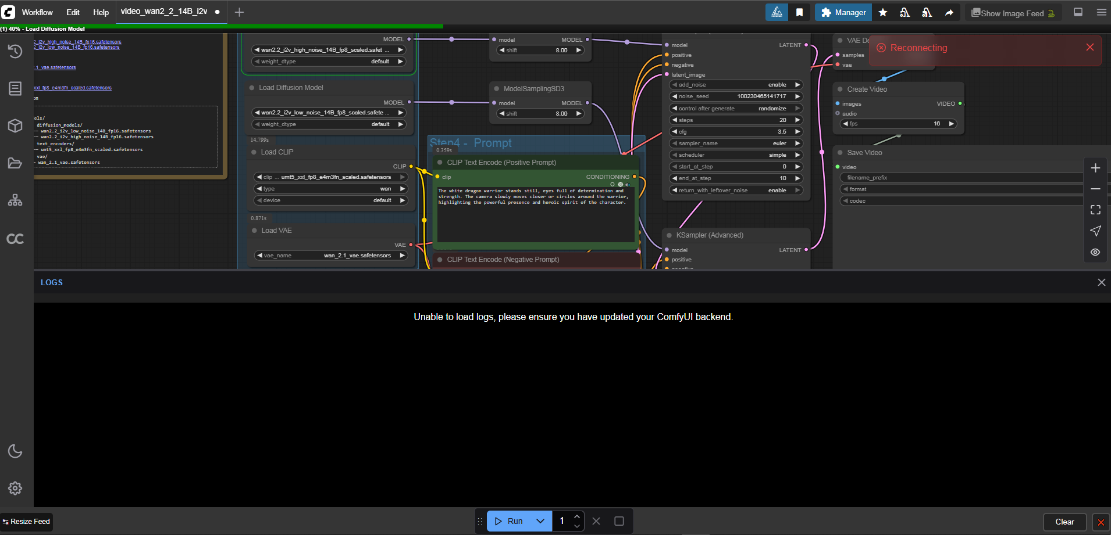Open the scheduler simple selector
The image size is (1111, 535).
[x=736, y=155]
